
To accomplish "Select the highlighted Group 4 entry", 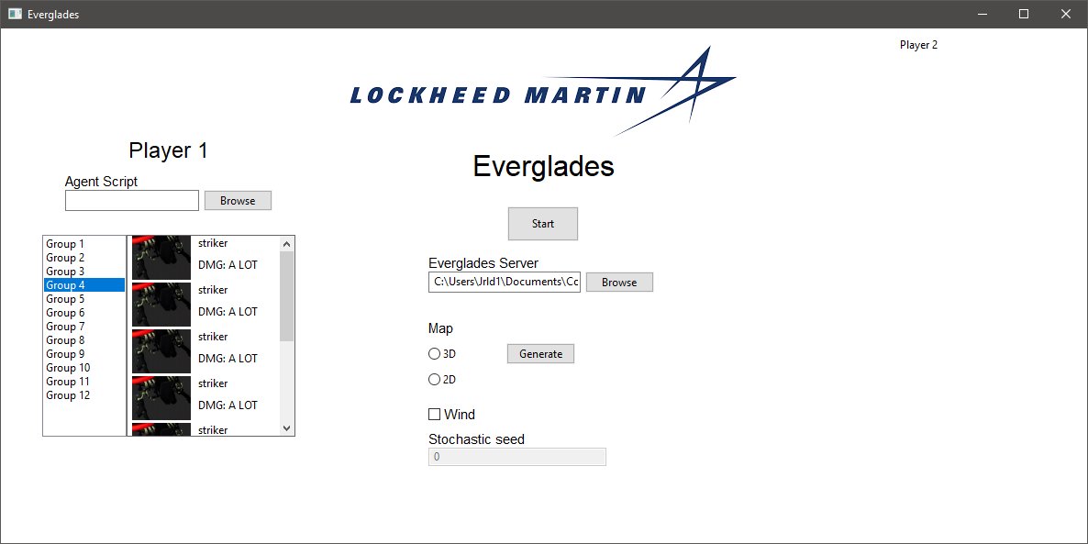I will point(84,285).
